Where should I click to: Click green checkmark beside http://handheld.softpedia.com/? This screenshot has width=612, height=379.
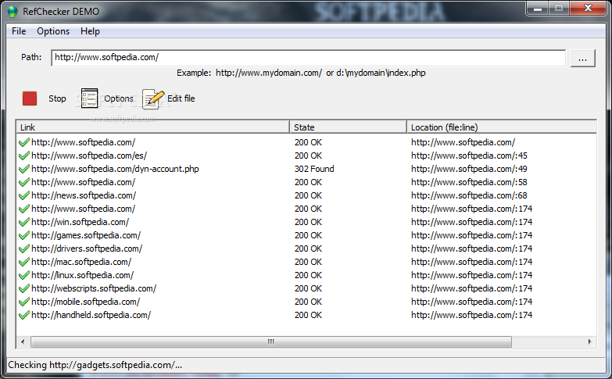(24, 315)
